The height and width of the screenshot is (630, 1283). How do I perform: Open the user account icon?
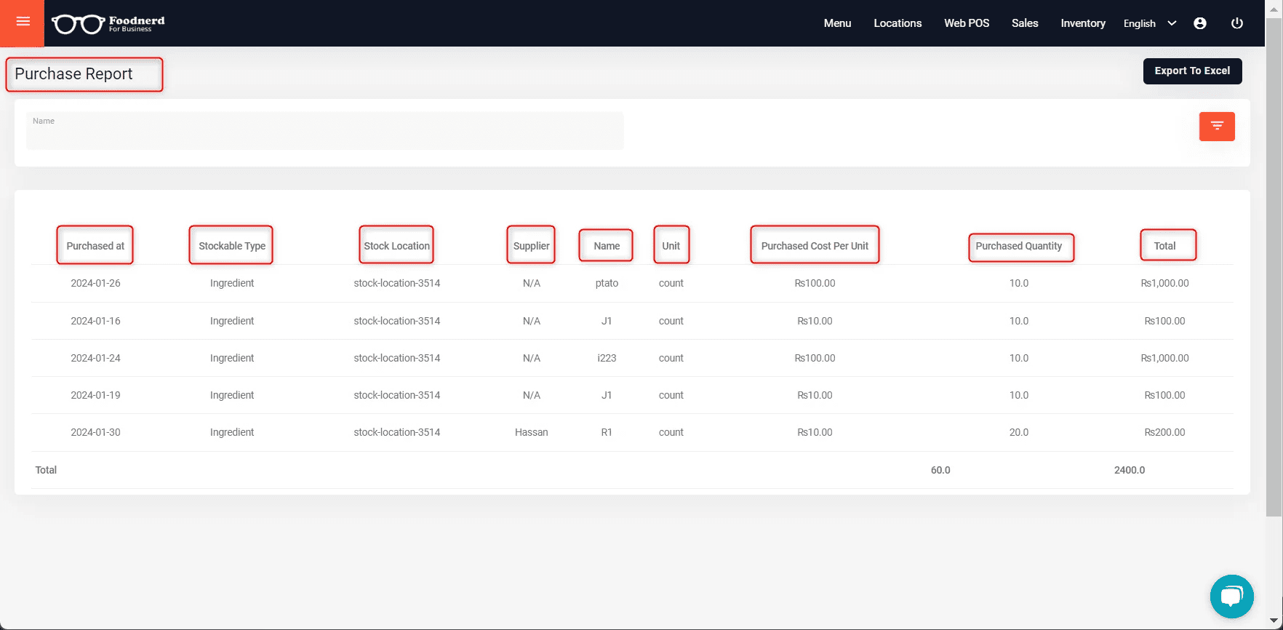click(x=1200, y=23)
